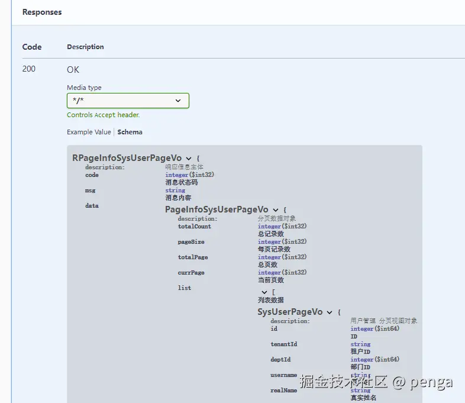Click the 'totalCount' property name
Image resolution: width=465 pixels, height=403 pixels.
(x=195, y=226)
